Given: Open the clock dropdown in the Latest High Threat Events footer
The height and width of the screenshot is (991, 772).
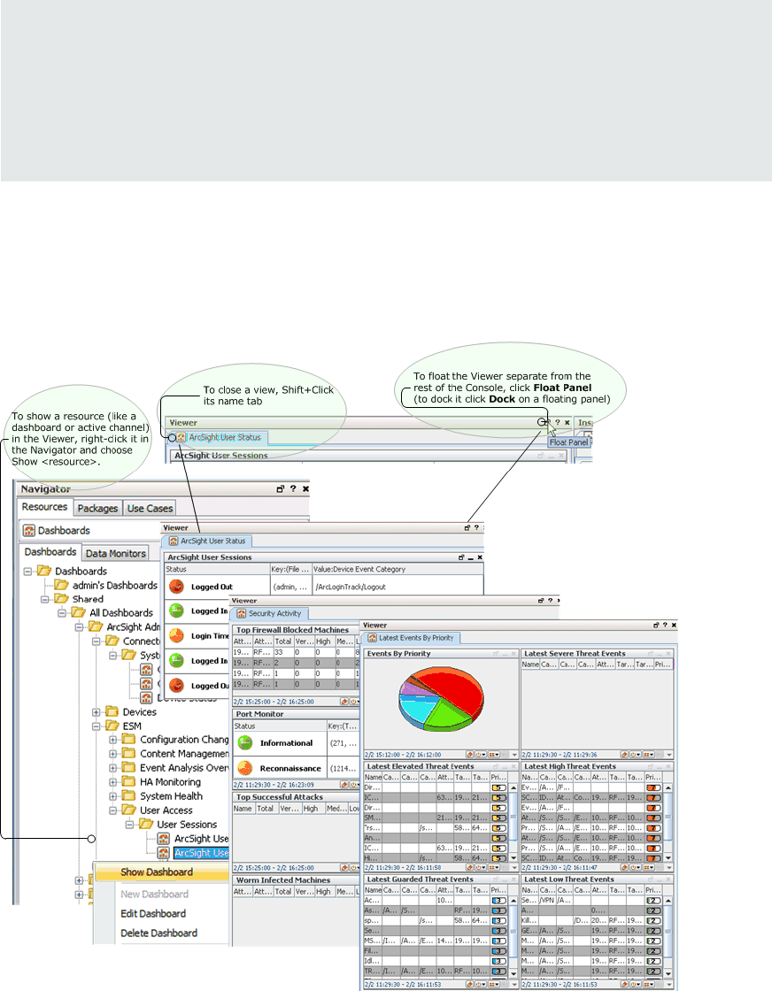Looking at the screenshot, I should point(636,868).
